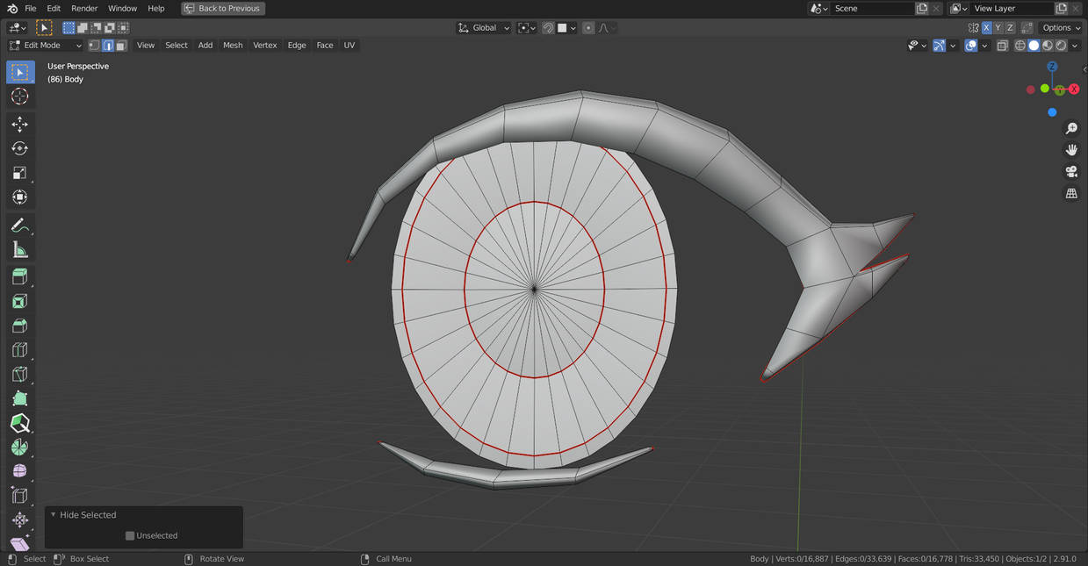Click the Scene name field
The image size is (1088, 566).
click(x=871, y=8)
